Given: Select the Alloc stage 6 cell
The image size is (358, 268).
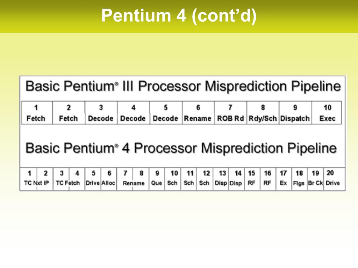Looking at the screenshot, I should (109, 179).
